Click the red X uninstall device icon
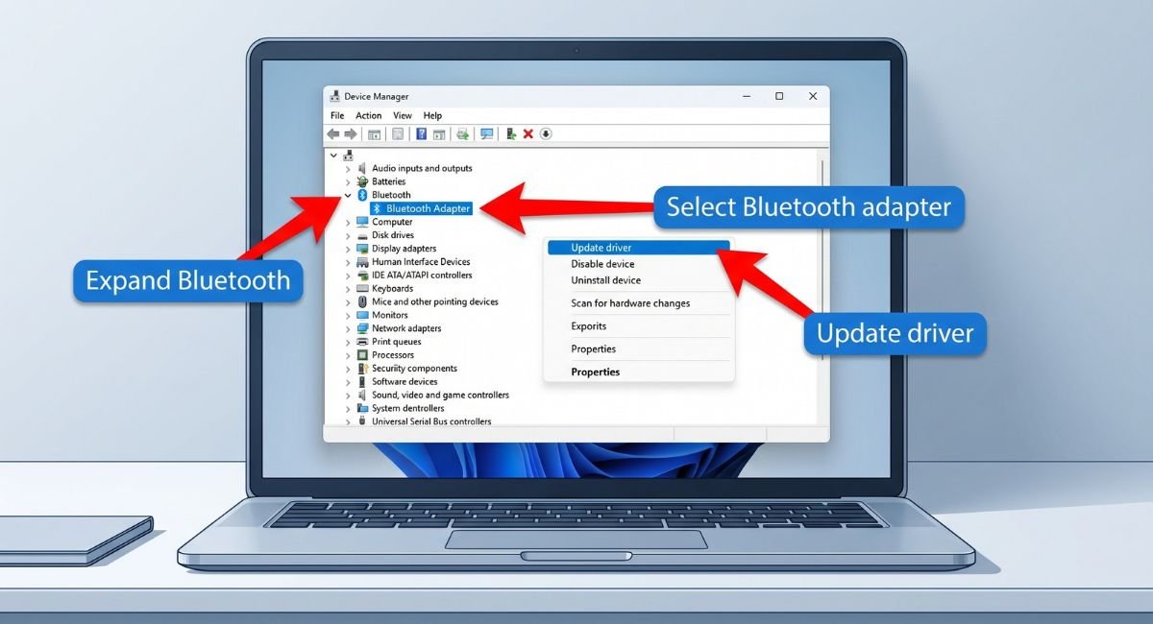The image size is (1153, 624). pyautogui.click(x=527, y=134)
